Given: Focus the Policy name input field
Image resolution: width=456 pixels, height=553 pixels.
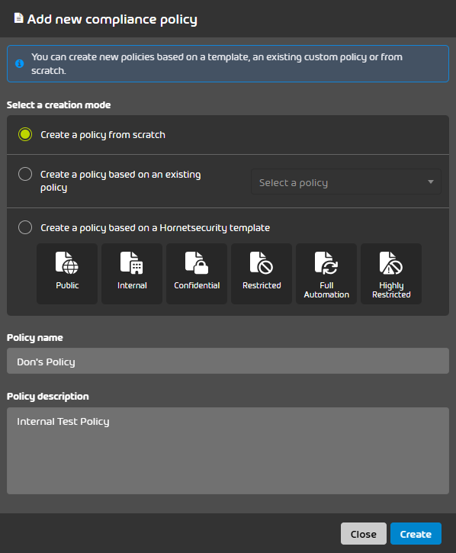Looking at the screenshot, I should [x=228, y=361].
